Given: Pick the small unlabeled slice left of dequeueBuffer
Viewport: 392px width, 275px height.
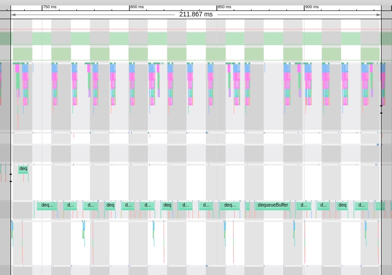Looking at the screenshot, I should click(x=247, y=205).
